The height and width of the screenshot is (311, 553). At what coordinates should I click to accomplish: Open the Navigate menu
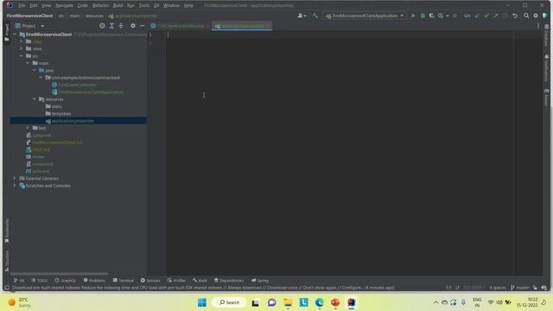point(64,5)
